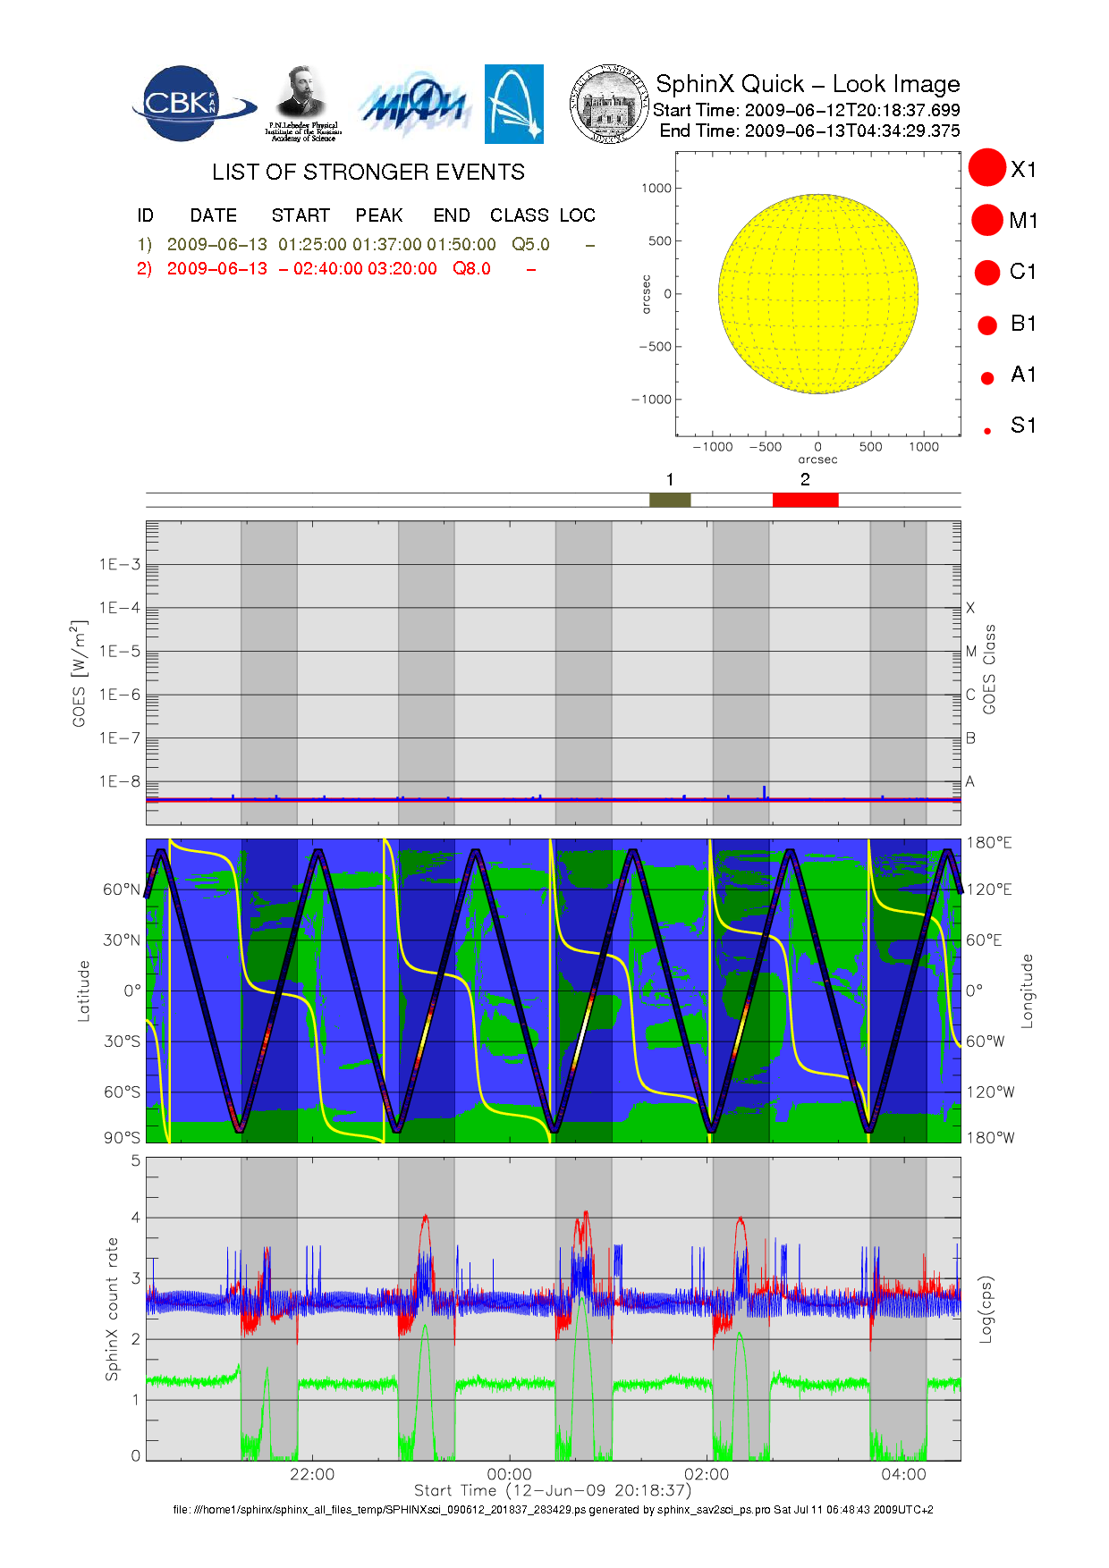The height and width of the screenshot is (1568, 1109).
Task: Click the large X1 red legend circle
Action: tap(987, 168)
